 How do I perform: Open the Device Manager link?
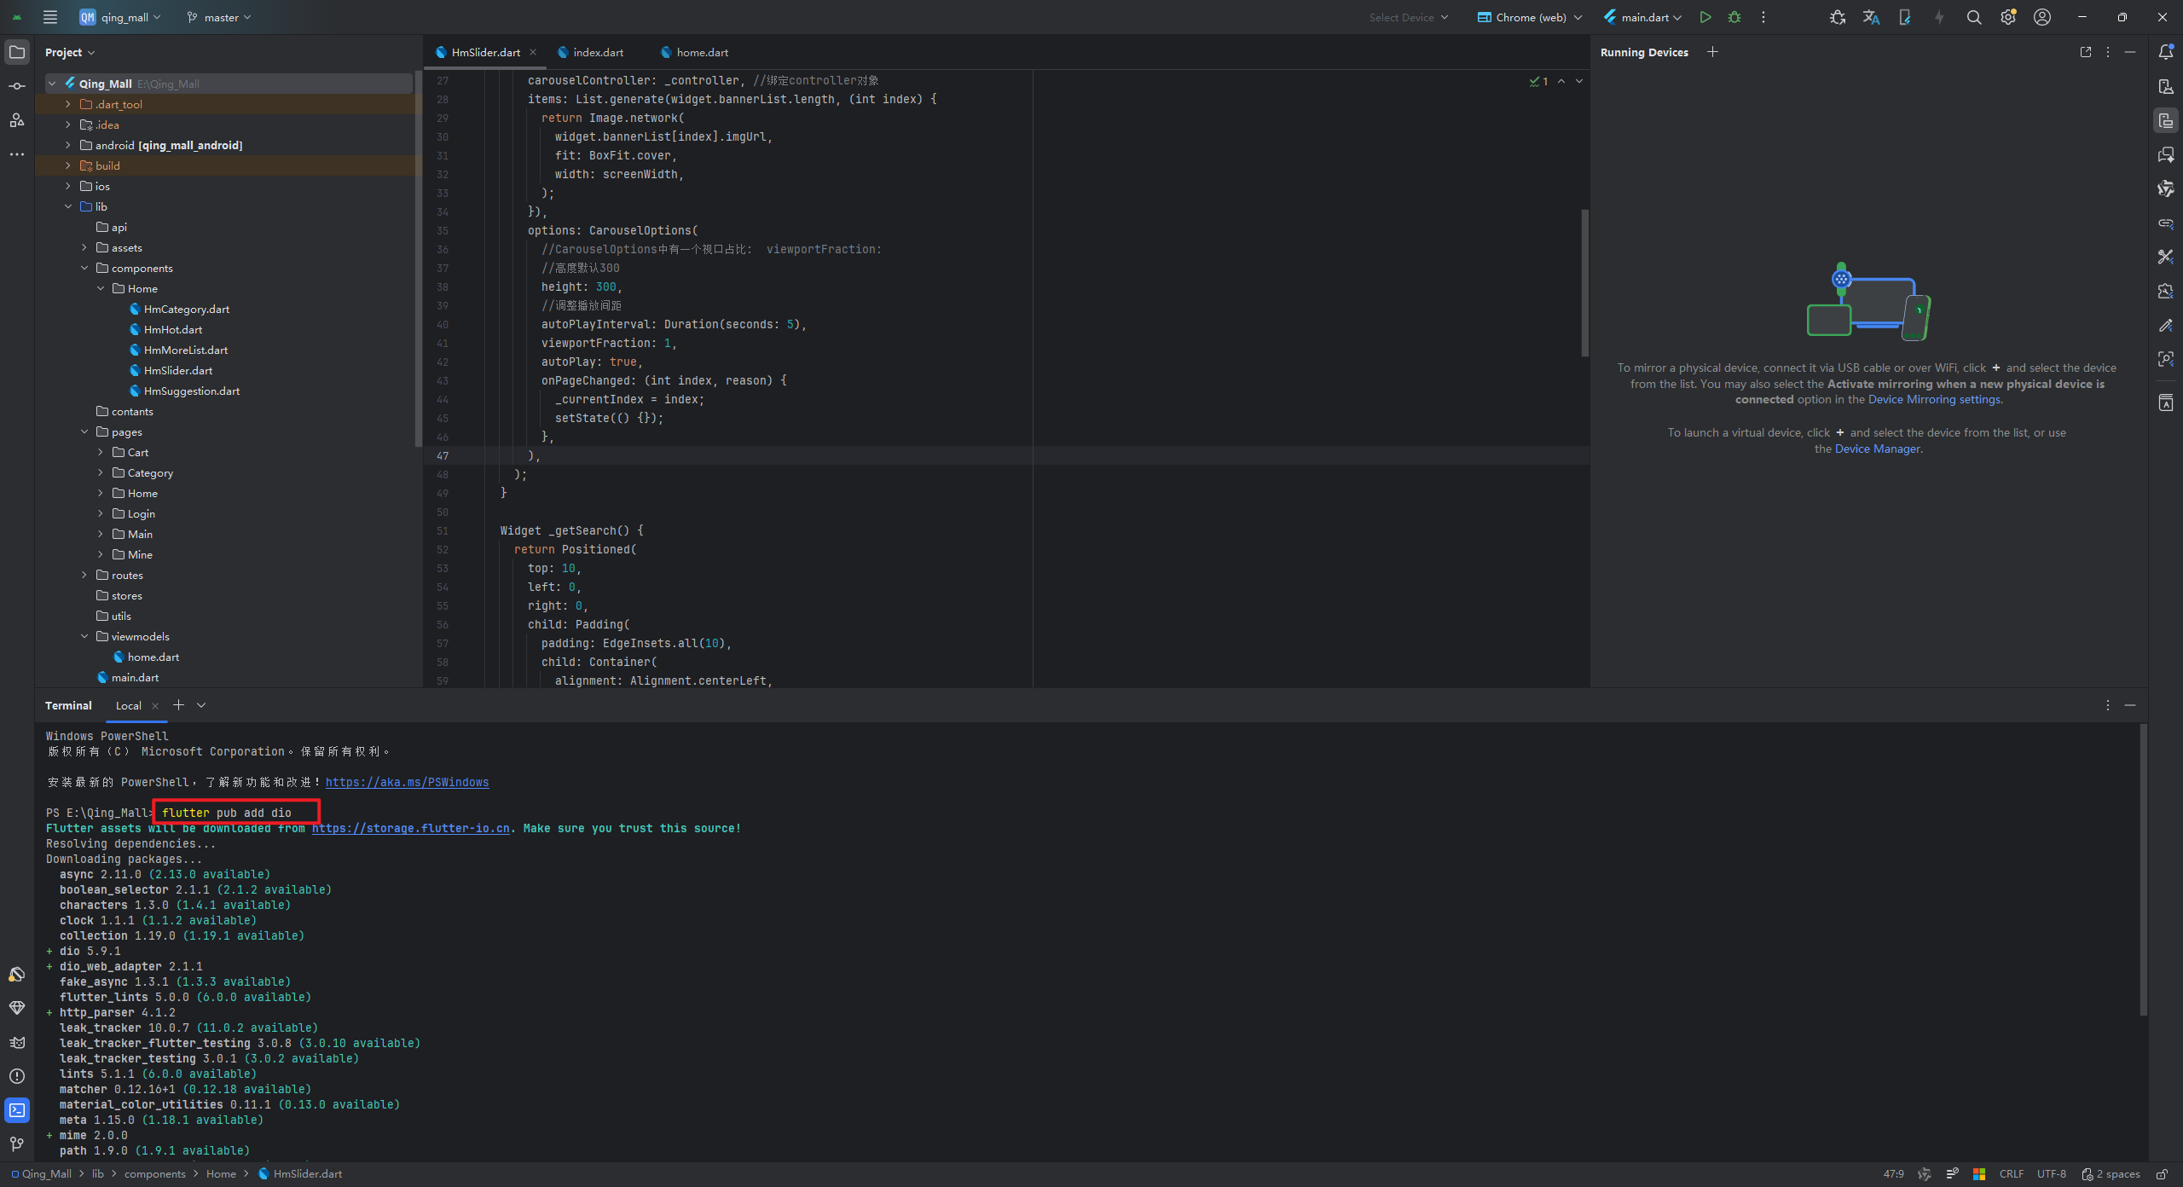coord(1877,449)
